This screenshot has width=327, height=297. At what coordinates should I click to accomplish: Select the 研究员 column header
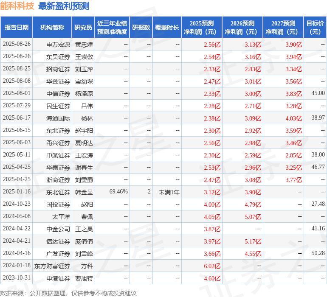click(83, 28)
